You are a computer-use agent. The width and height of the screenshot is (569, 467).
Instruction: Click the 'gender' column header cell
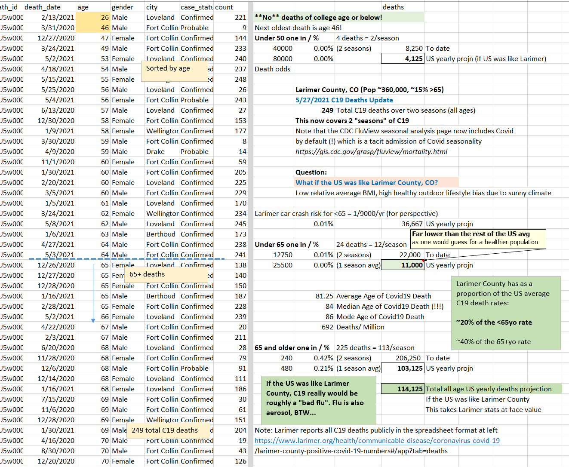127,7
